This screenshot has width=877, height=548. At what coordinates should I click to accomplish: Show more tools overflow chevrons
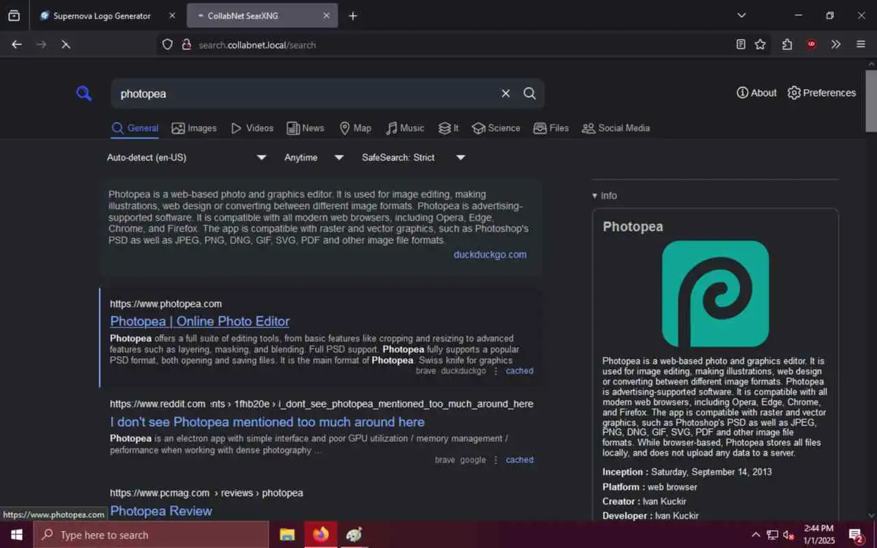836,45
